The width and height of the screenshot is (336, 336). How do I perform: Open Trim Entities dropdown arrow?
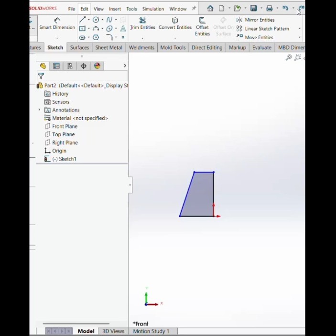coord(142,38)
